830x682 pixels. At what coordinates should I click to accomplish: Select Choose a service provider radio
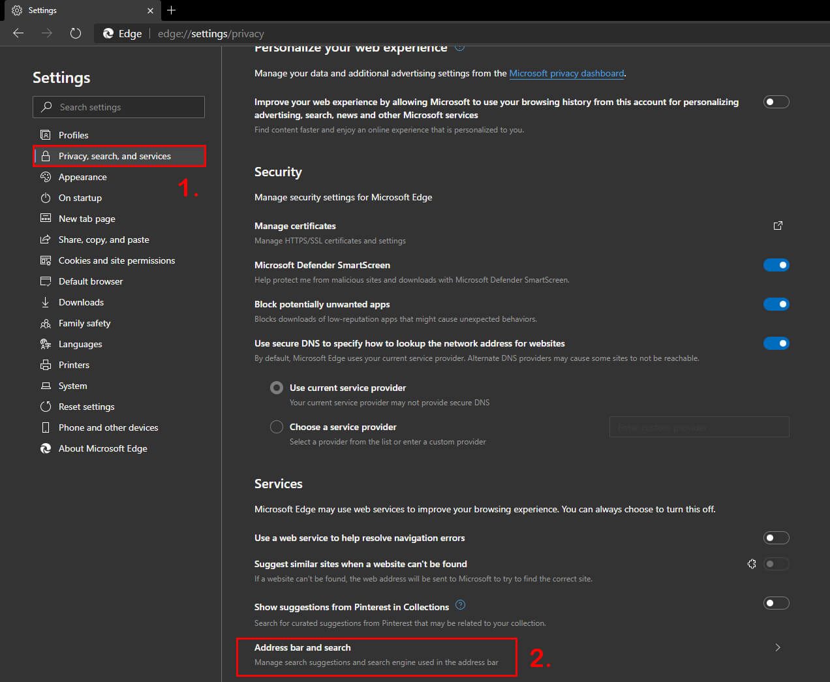[277, 427]
